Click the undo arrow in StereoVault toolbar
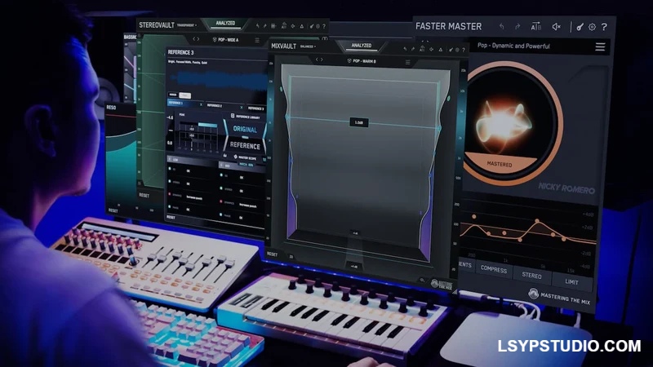653x367 pixels. click(x=258, y=26)
